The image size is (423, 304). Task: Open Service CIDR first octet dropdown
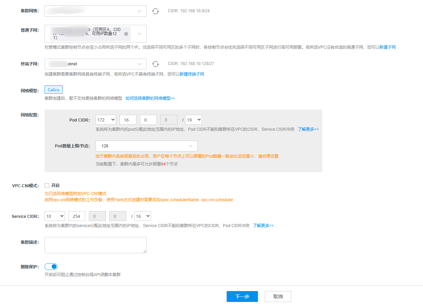[x=55, y=216]
